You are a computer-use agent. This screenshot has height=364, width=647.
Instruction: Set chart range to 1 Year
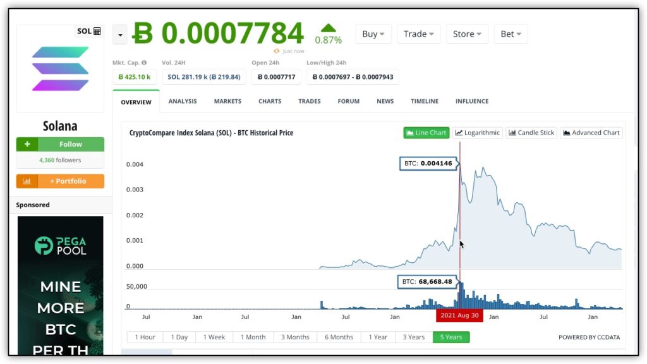378,337
